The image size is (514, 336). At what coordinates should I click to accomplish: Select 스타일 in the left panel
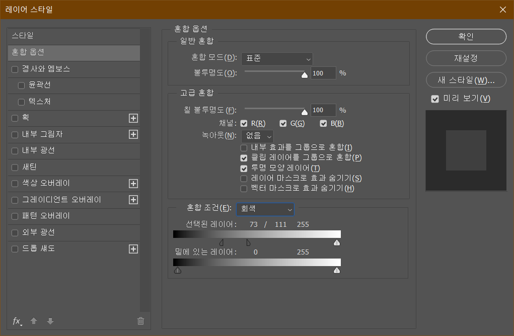pos(74,36)
